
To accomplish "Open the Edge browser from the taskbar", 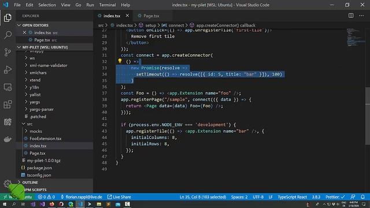I will (71, 204).
